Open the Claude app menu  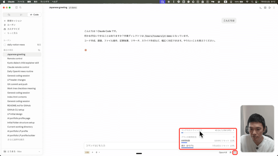pos(11,2)
